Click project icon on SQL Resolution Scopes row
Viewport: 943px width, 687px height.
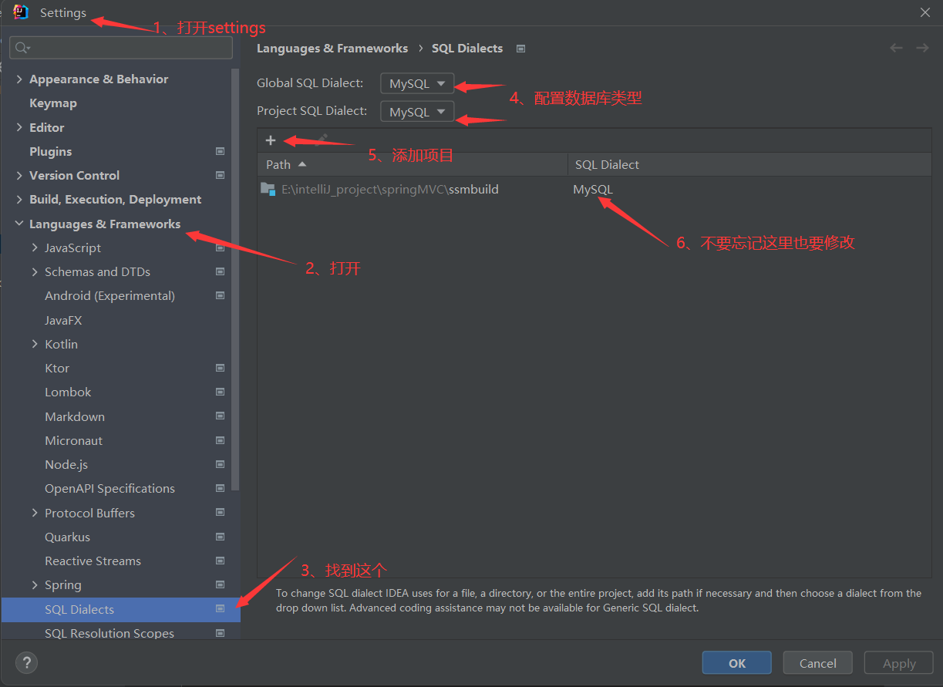[220, 634]
